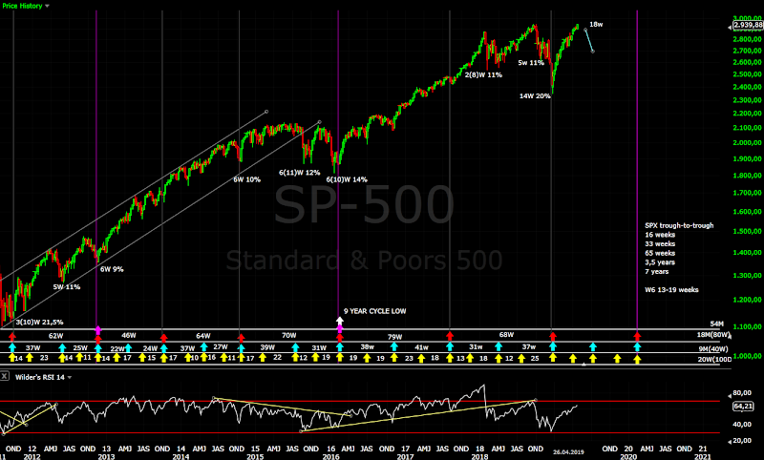
Task: Click the 9M(40W) cycle row label
Action: [713, 349]
